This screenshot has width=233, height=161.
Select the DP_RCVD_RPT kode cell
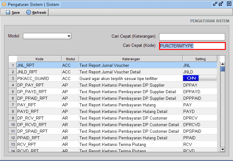click(x=39, y=125)
